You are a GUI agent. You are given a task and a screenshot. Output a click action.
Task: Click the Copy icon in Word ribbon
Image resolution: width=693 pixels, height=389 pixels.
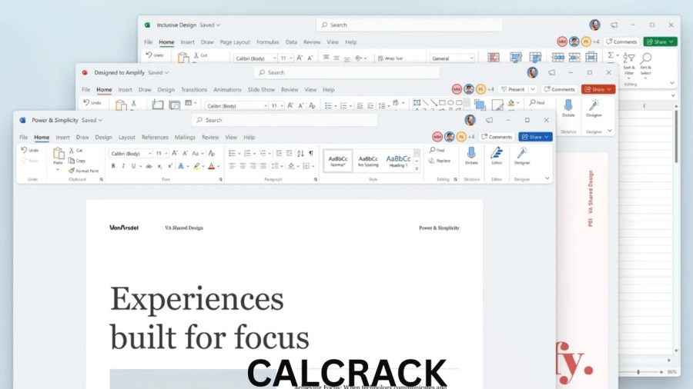click(x=72, y=161)
